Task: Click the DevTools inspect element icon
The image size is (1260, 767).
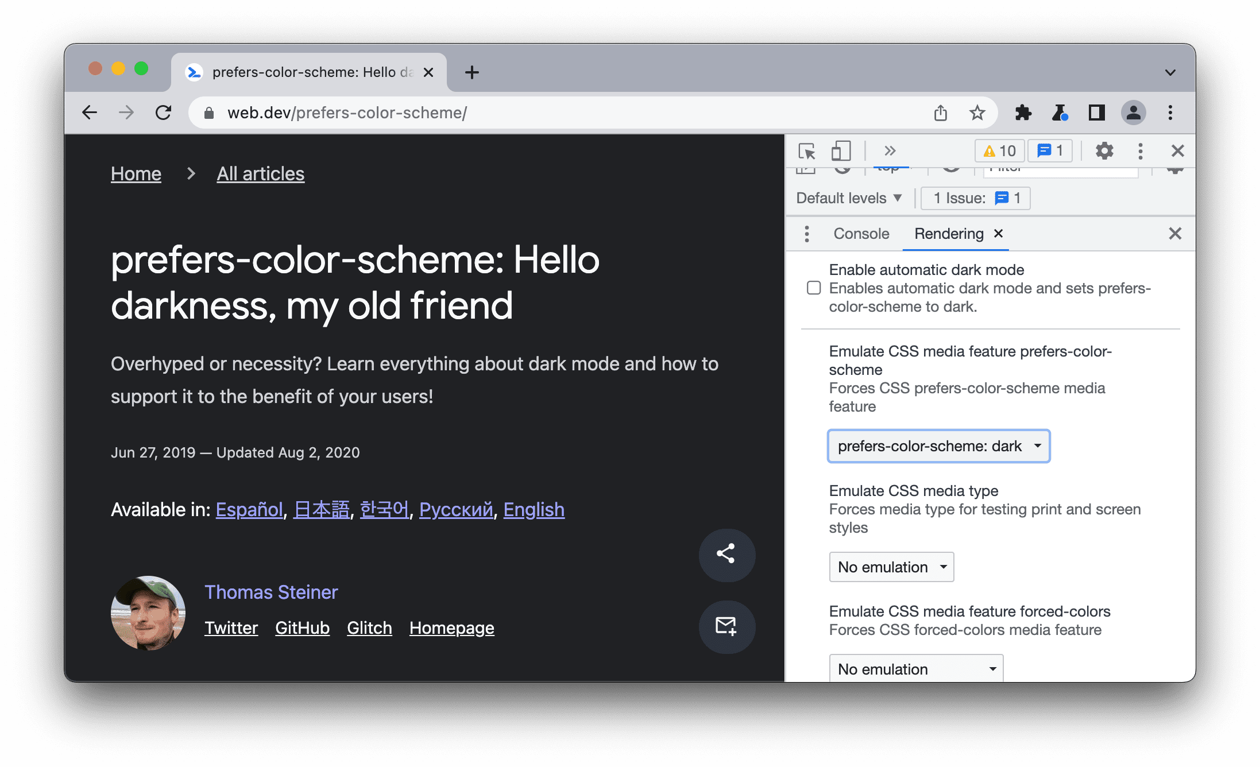Action: click(807, 151)
